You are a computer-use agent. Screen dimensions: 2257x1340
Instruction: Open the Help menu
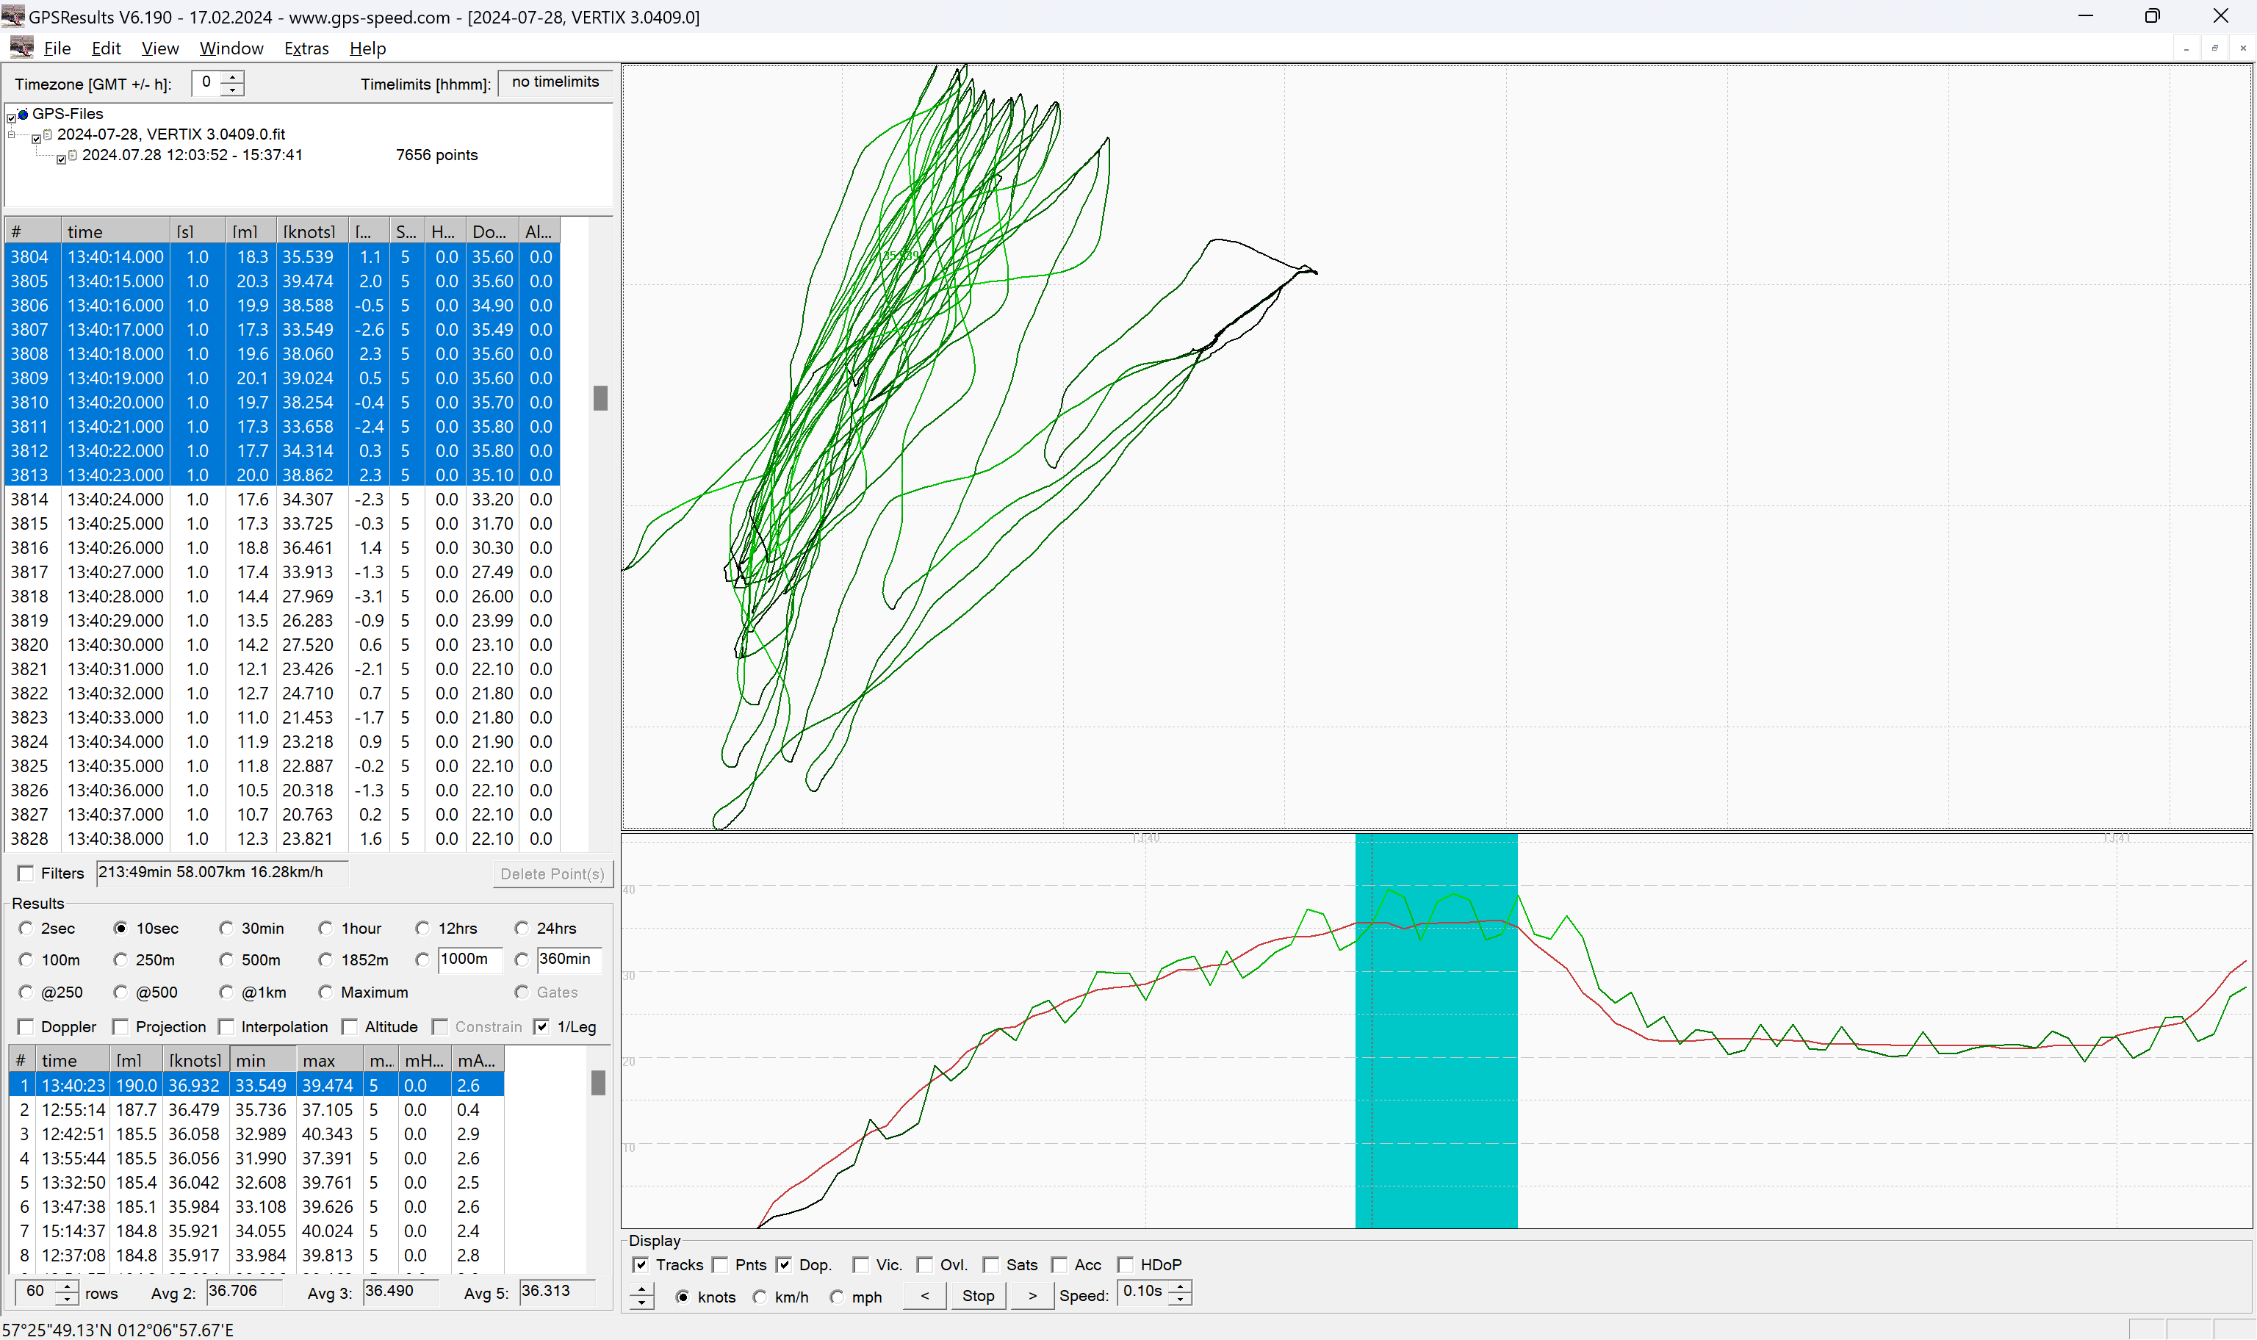[367, 48]
